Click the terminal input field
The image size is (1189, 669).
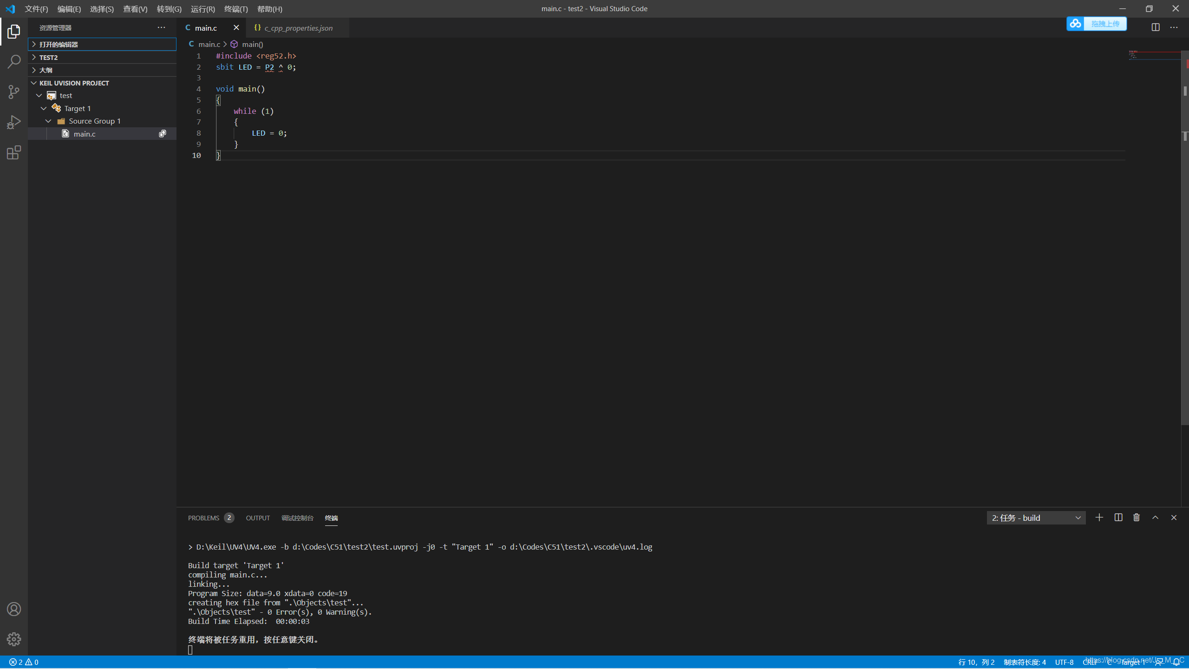click(x=190, y=649)
